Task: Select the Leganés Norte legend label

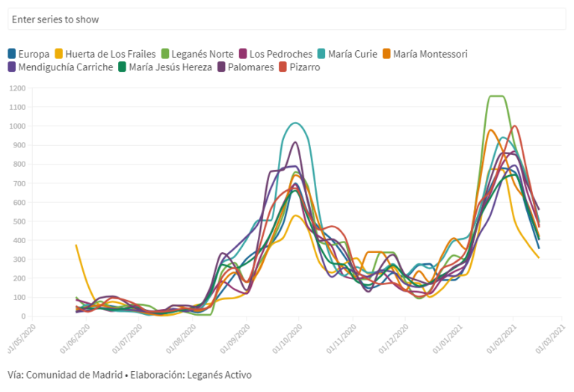Action: (203, 54)
